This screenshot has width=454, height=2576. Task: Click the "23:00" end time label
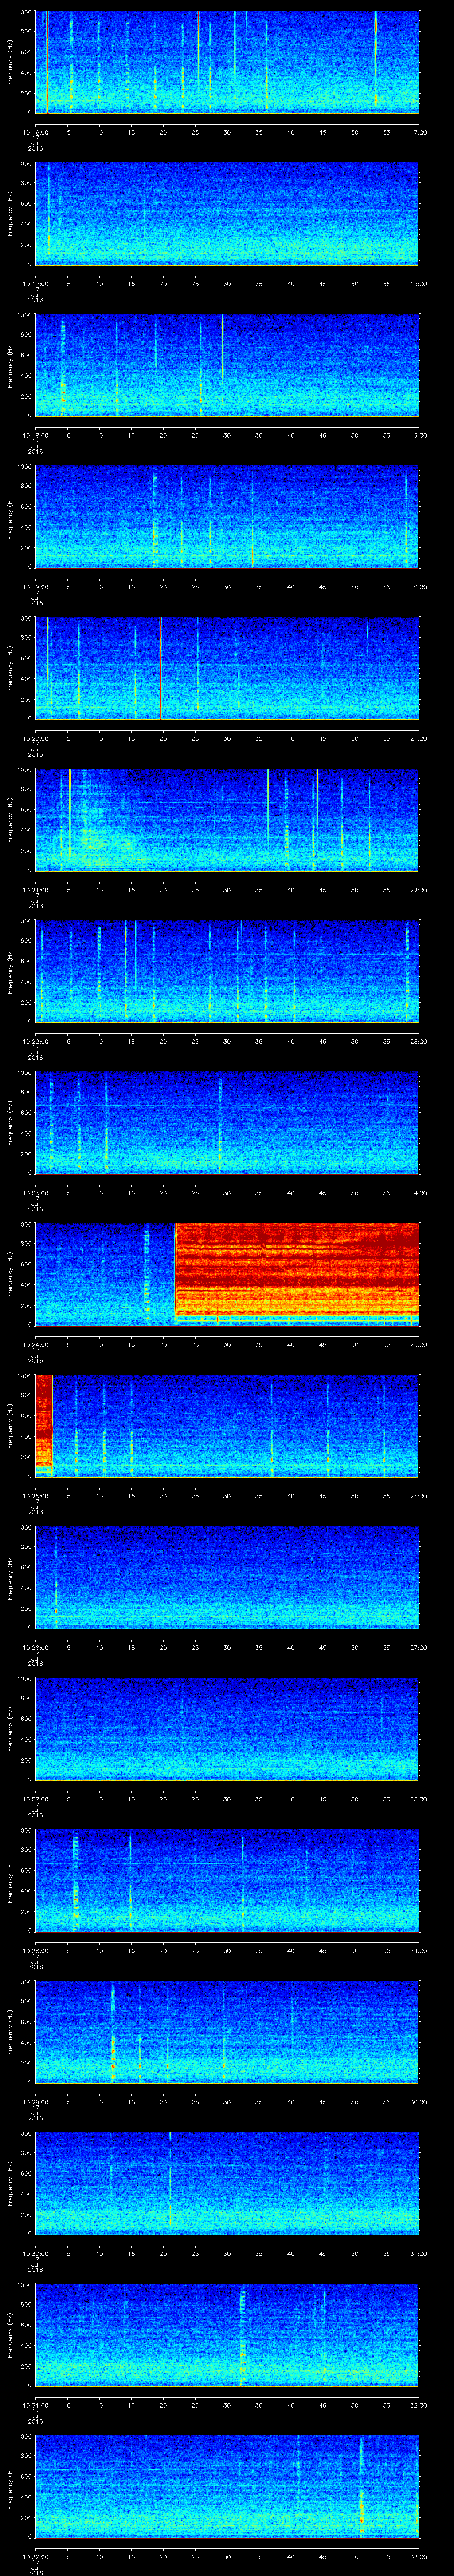tap(418, 1041)
